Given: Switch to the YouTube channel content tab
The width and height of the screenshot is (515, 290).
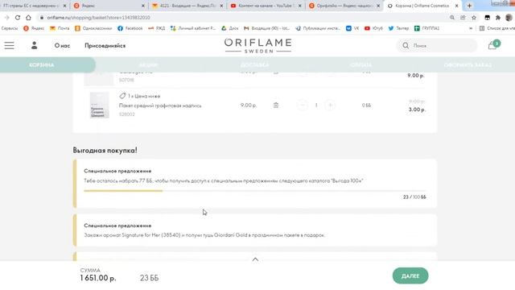Looking at the screenshot, I should click(x=266, y=6).
